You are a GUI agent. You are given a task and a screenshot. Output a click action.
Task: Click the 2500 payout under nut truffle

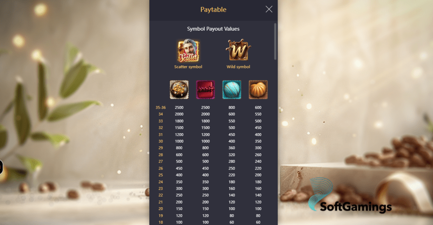click(x=179, y=107)
